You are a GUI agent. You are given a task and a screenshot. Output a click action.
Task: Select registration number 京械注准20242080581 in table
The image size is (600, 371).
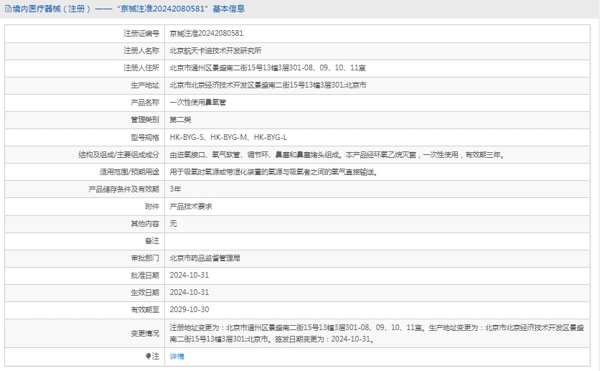pyautogui.click(x=206, y=33)
